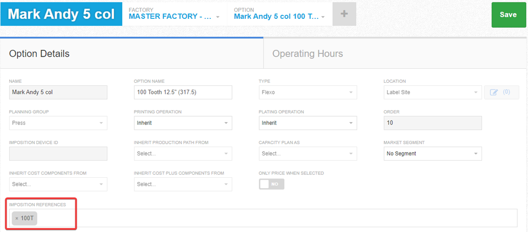Open the Printing Operation dropdown
Image resolution: width=528 pixels, height=232 pixels.
[183, 123]
